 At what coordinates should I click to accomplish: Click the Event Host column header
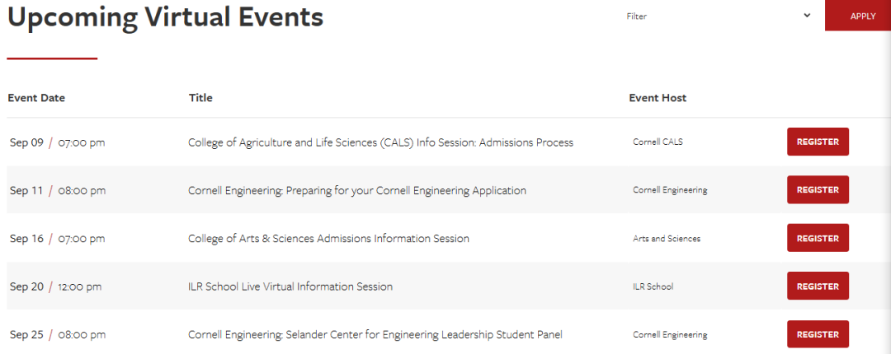658,98
